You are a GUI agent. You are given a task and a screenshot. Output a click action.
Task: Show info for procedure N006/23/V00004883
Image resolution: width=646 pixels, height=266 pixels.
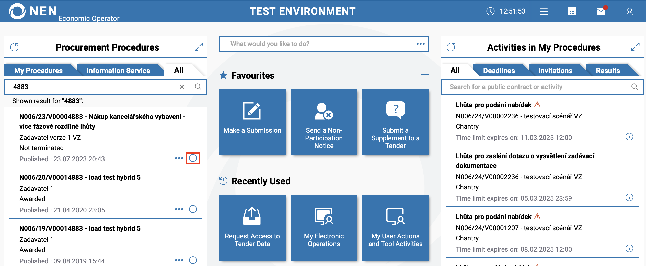(193, 158)
